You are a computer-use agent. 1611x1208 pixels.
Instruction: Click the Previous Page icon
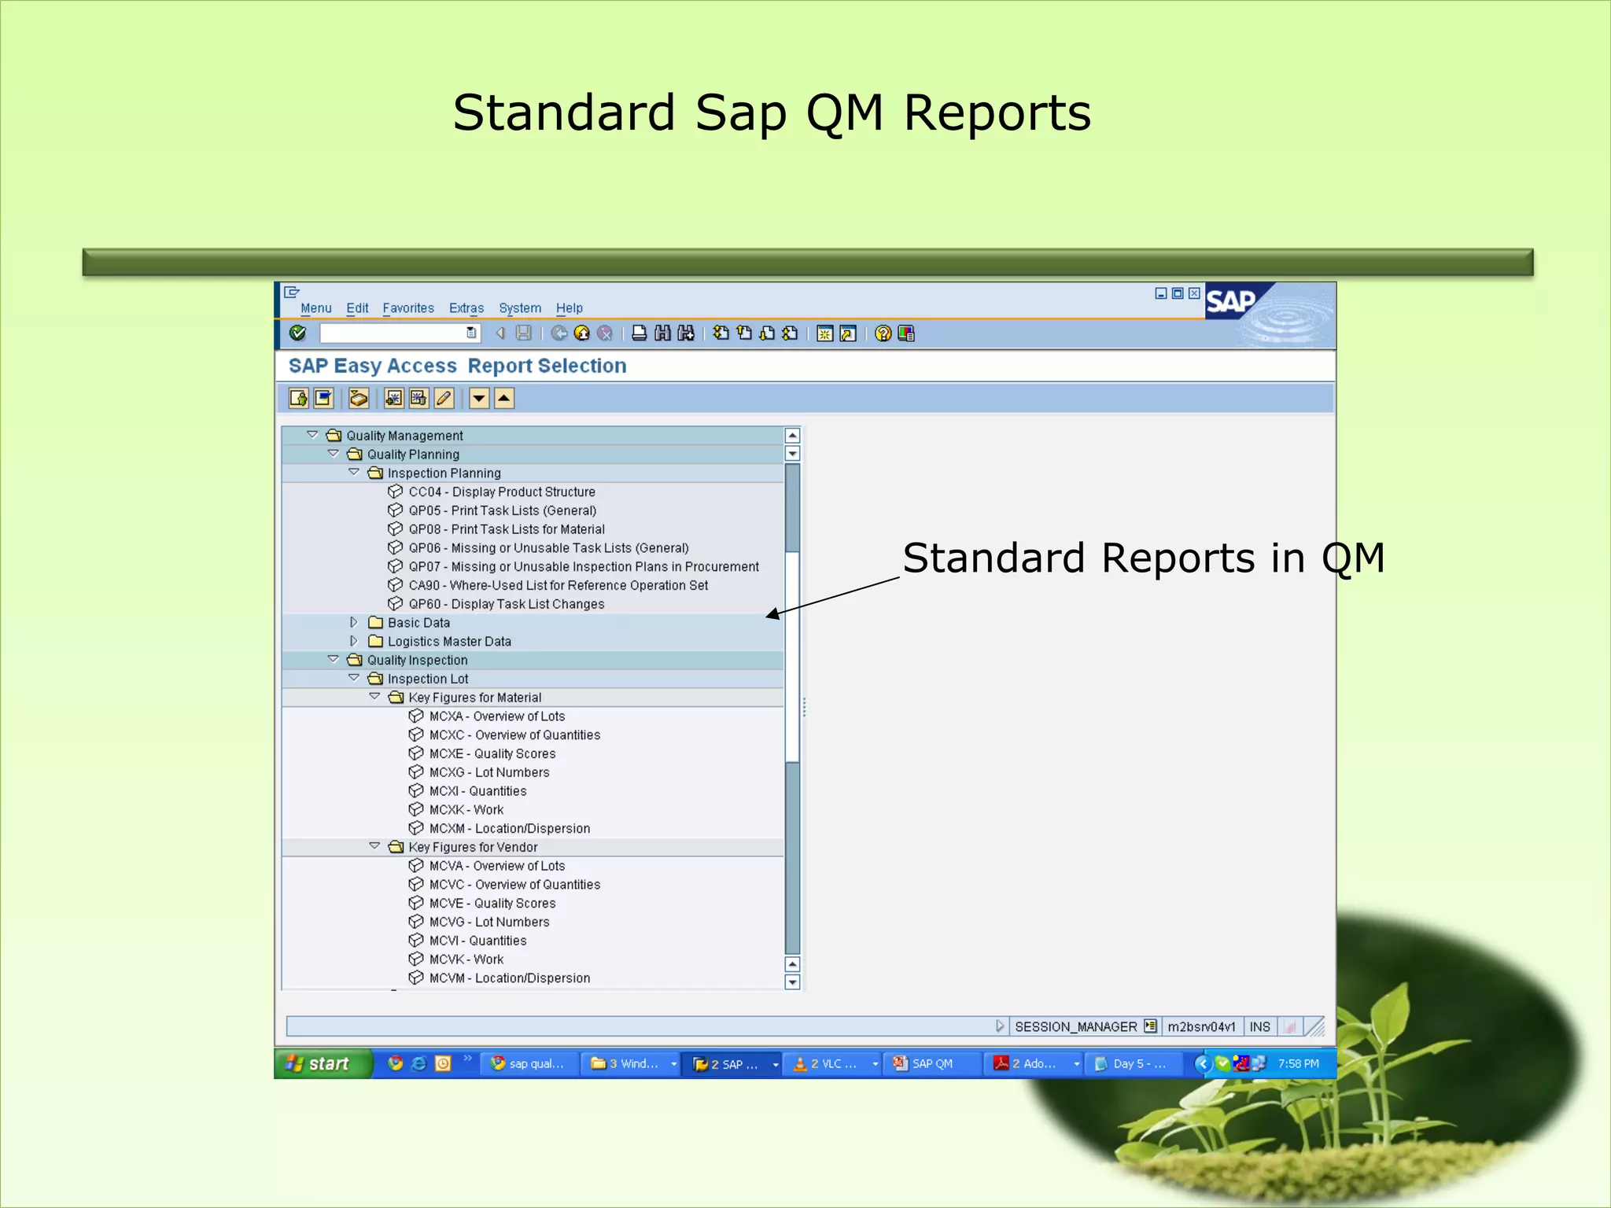pos(744,333)
